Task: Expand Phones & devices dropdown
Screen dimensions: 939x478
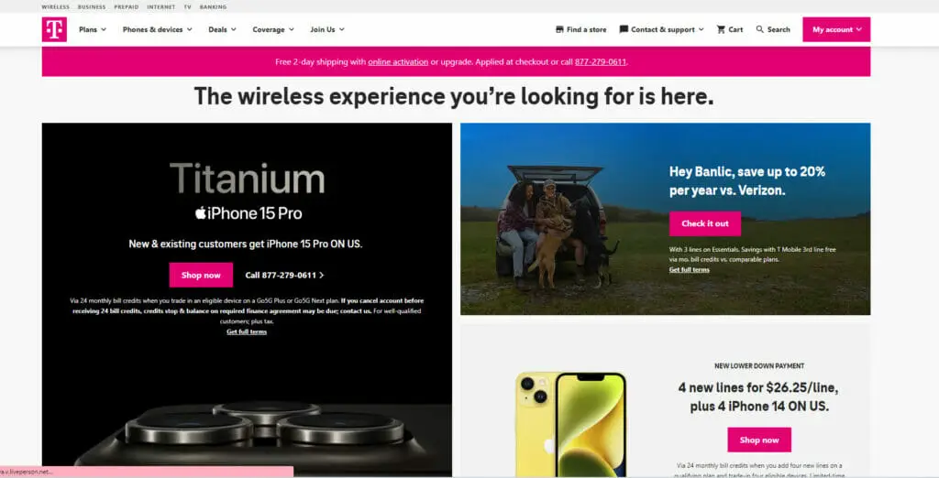Action: coord(158,29)
